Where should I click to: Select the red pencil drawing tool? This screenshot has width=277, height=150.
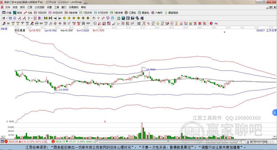[x=4, y=24]
